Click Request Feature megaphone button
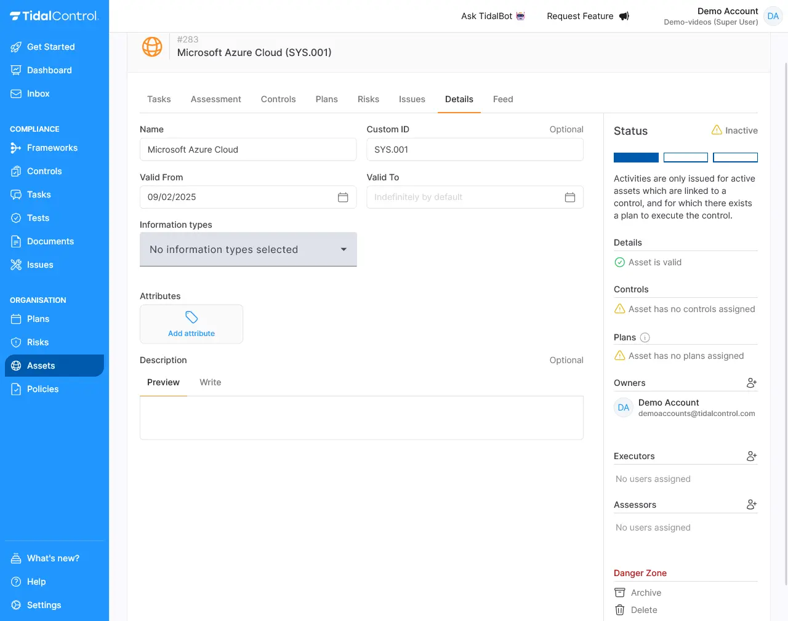788x621 pixels. pos(588,16)
